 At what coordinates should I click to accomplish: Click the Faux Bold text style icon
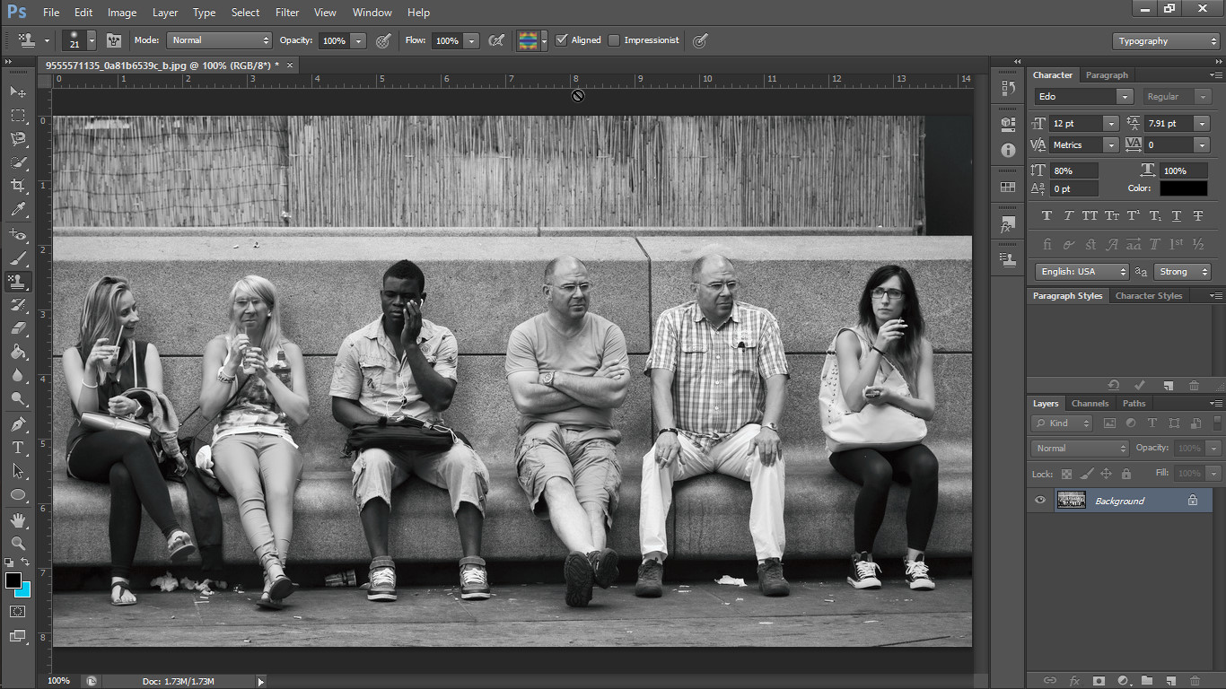1046,216
